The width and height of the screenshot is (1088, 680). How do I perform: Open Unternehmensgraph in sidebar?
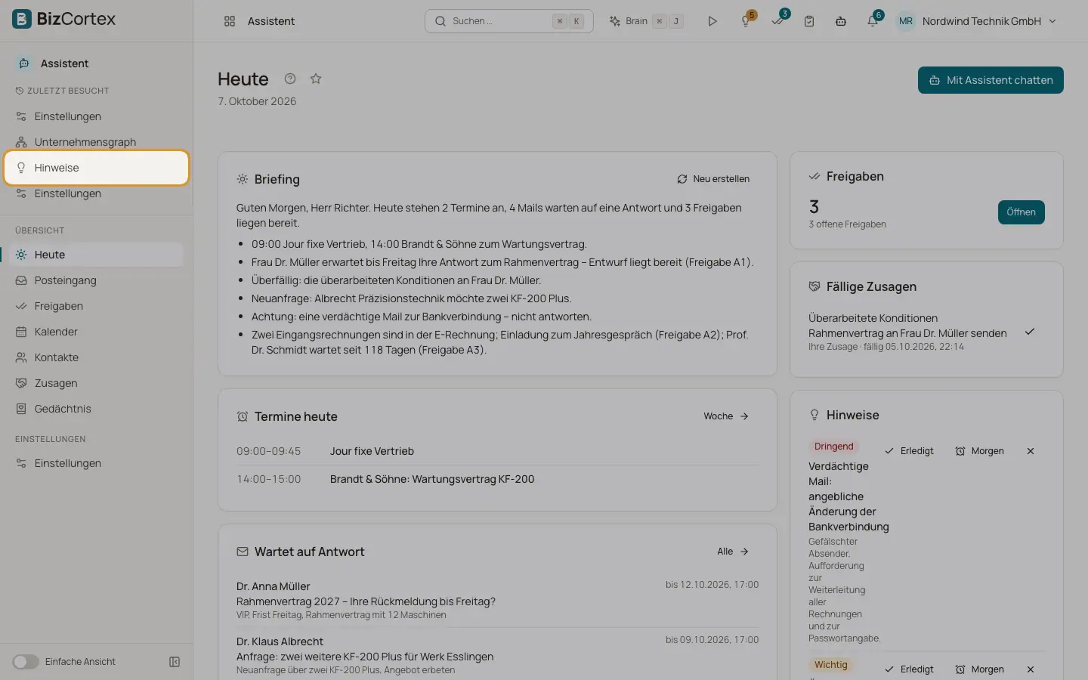[x=97, y=142]
